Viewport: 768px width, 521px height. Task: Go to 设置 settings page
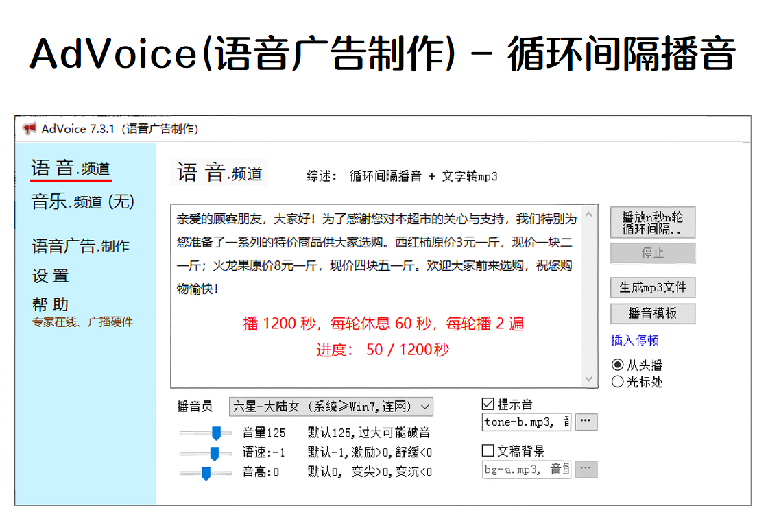(x=51, y=276)
